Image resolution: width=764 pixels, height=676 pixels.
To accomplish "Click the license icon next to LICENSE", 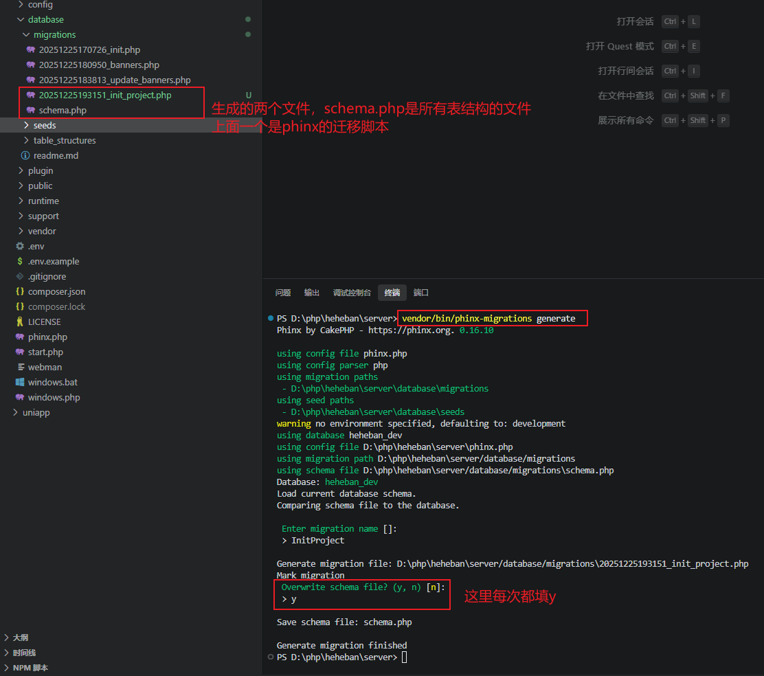I will (20, 322).
